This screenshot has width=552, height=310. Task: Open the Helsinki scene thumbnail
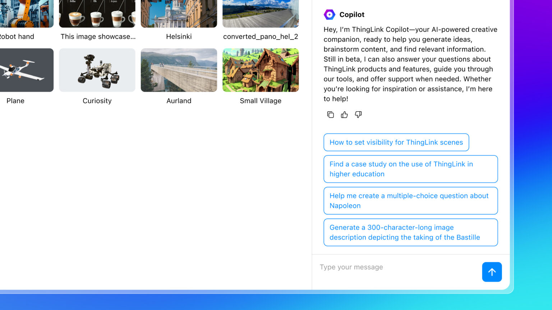click(x=179, y=14)
